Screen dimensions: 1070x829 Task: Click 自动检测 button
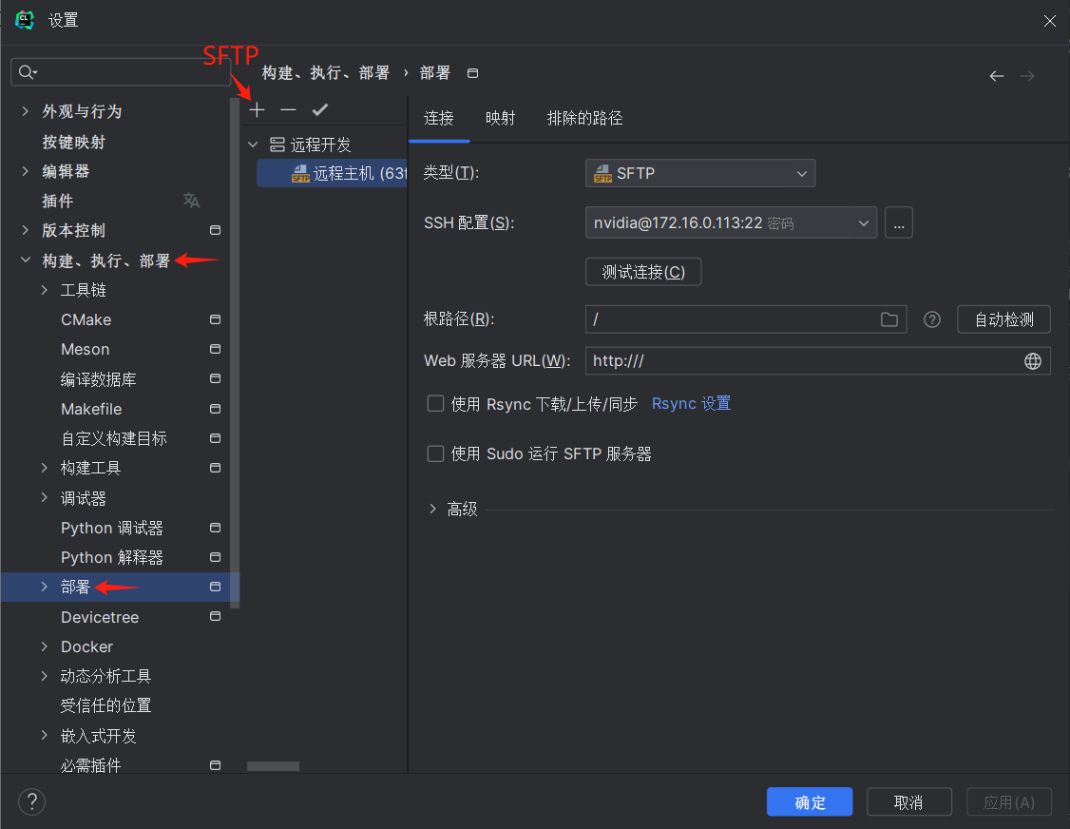(1003, 319)
